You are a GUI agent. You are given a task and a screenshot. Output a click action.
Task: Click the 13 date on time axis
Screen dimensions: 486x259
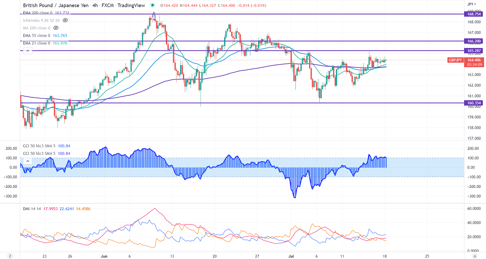172,256
